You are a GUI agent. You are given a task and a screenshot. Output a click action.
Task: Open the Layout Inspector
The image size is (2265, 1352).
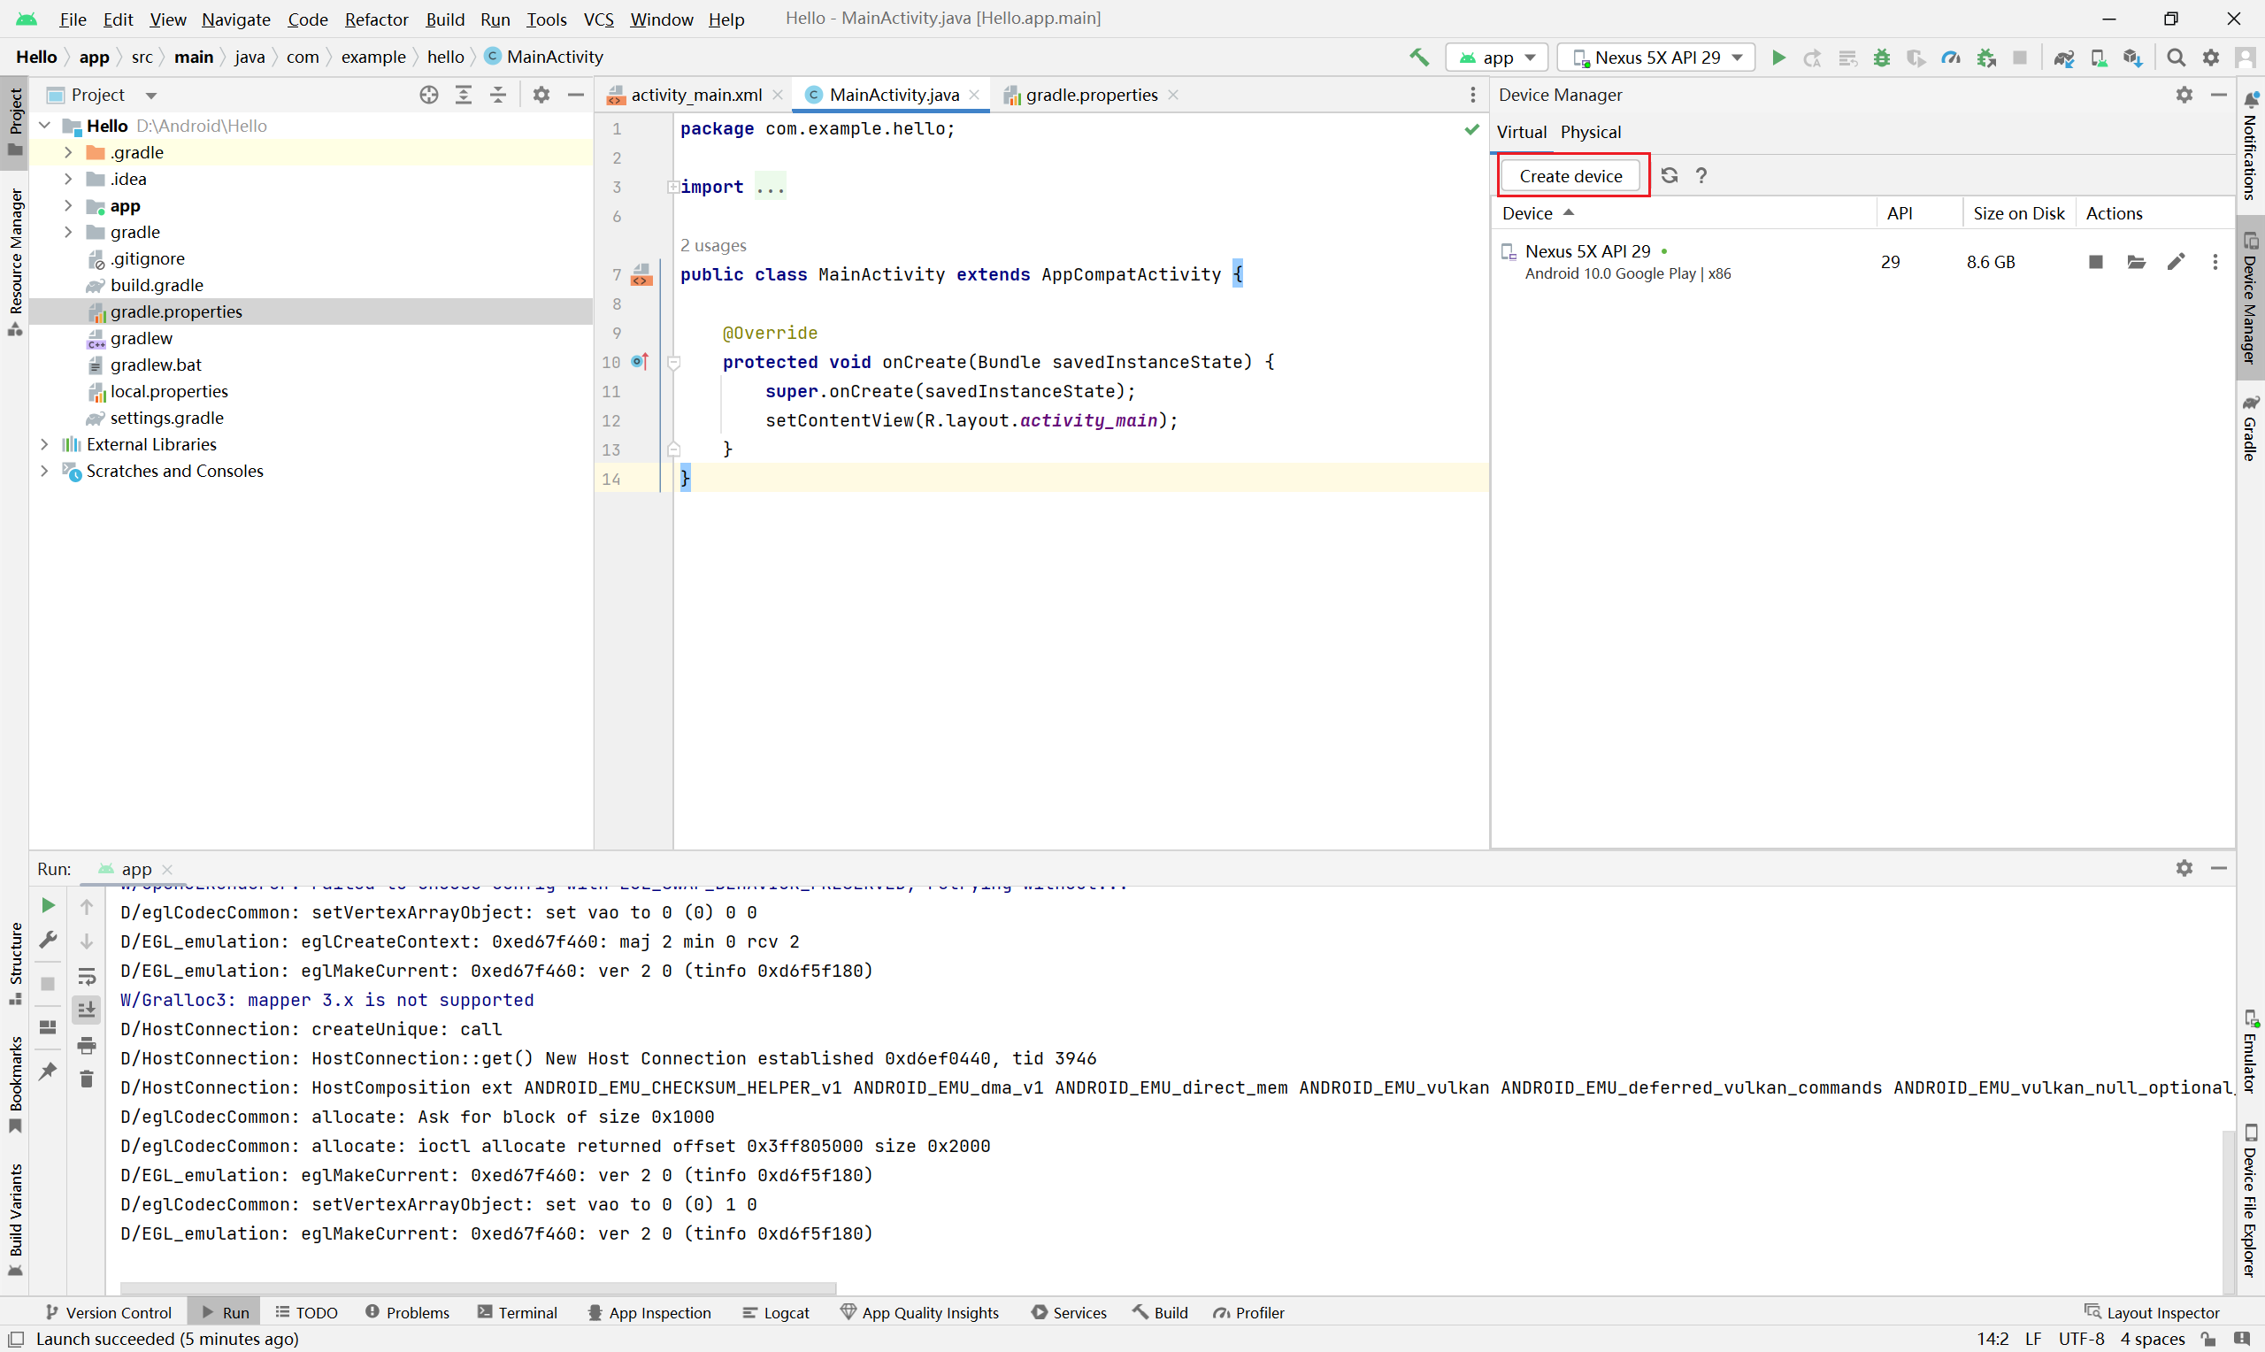(x=2152, y=1312)
